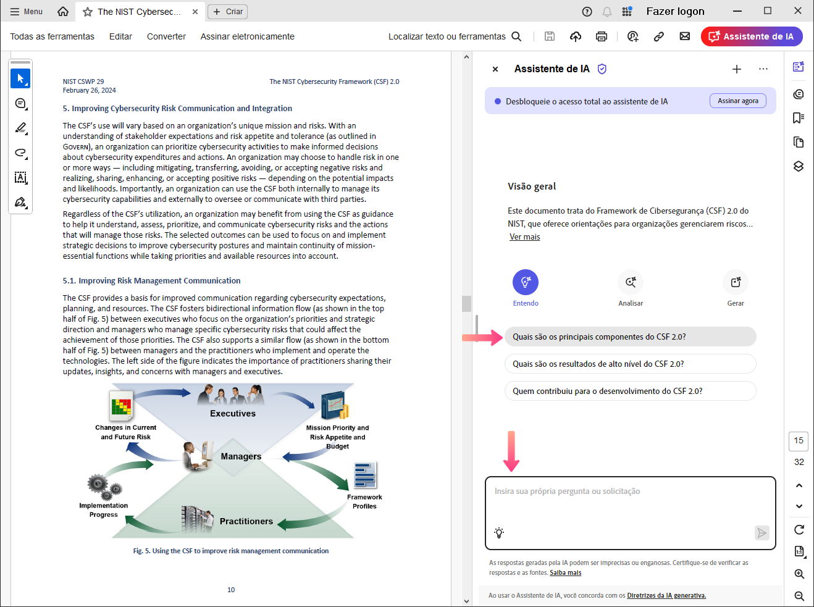Open the Menu hamburger button
Image resolution: width=814 pixels, height=607 pixels.
click(27, 11)
